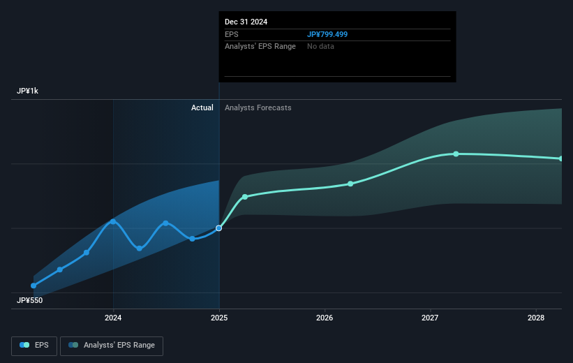Toggle the Analysts' EPS Range legend button
This screenshot has height=363, width=573.
[x=112, y=346]
